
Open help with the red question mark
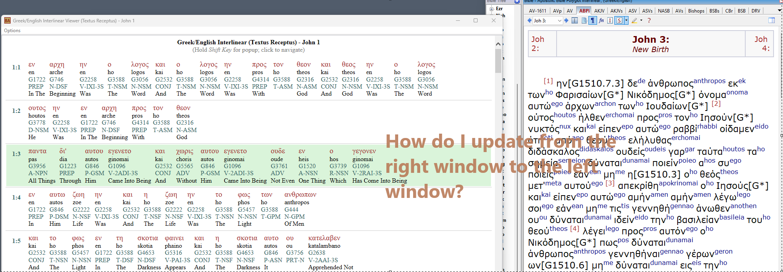(x=649, y=20)
